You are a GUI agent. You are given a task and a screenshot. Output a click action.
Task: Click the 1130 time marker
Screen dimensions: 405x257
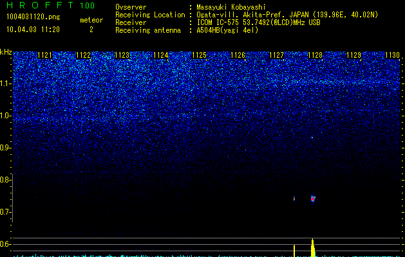pos(392,55)
